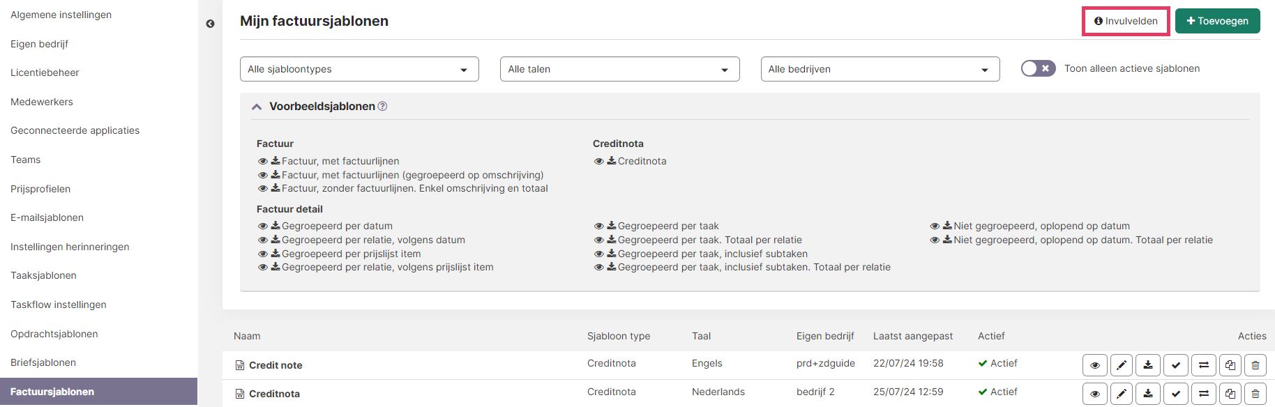Click the checkmark action for Credit note
Screen dimensions: 1275x407
1176,365
